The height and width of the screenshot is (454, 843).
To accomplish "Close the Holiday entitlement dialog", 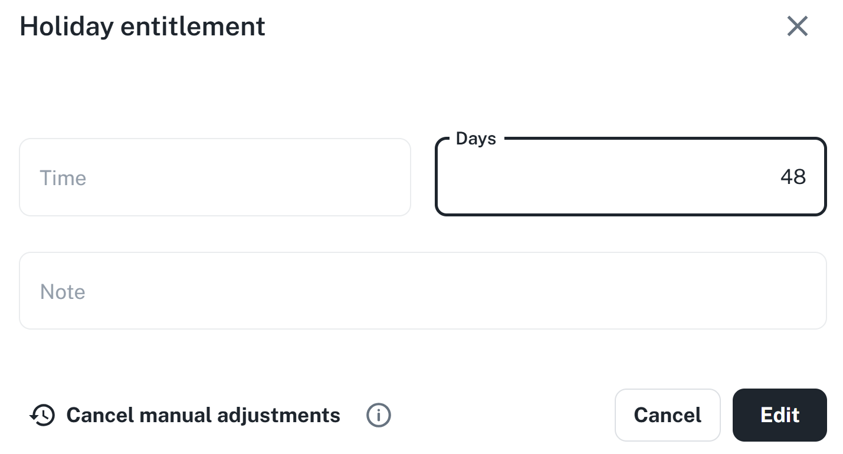I will pos(797,27).
